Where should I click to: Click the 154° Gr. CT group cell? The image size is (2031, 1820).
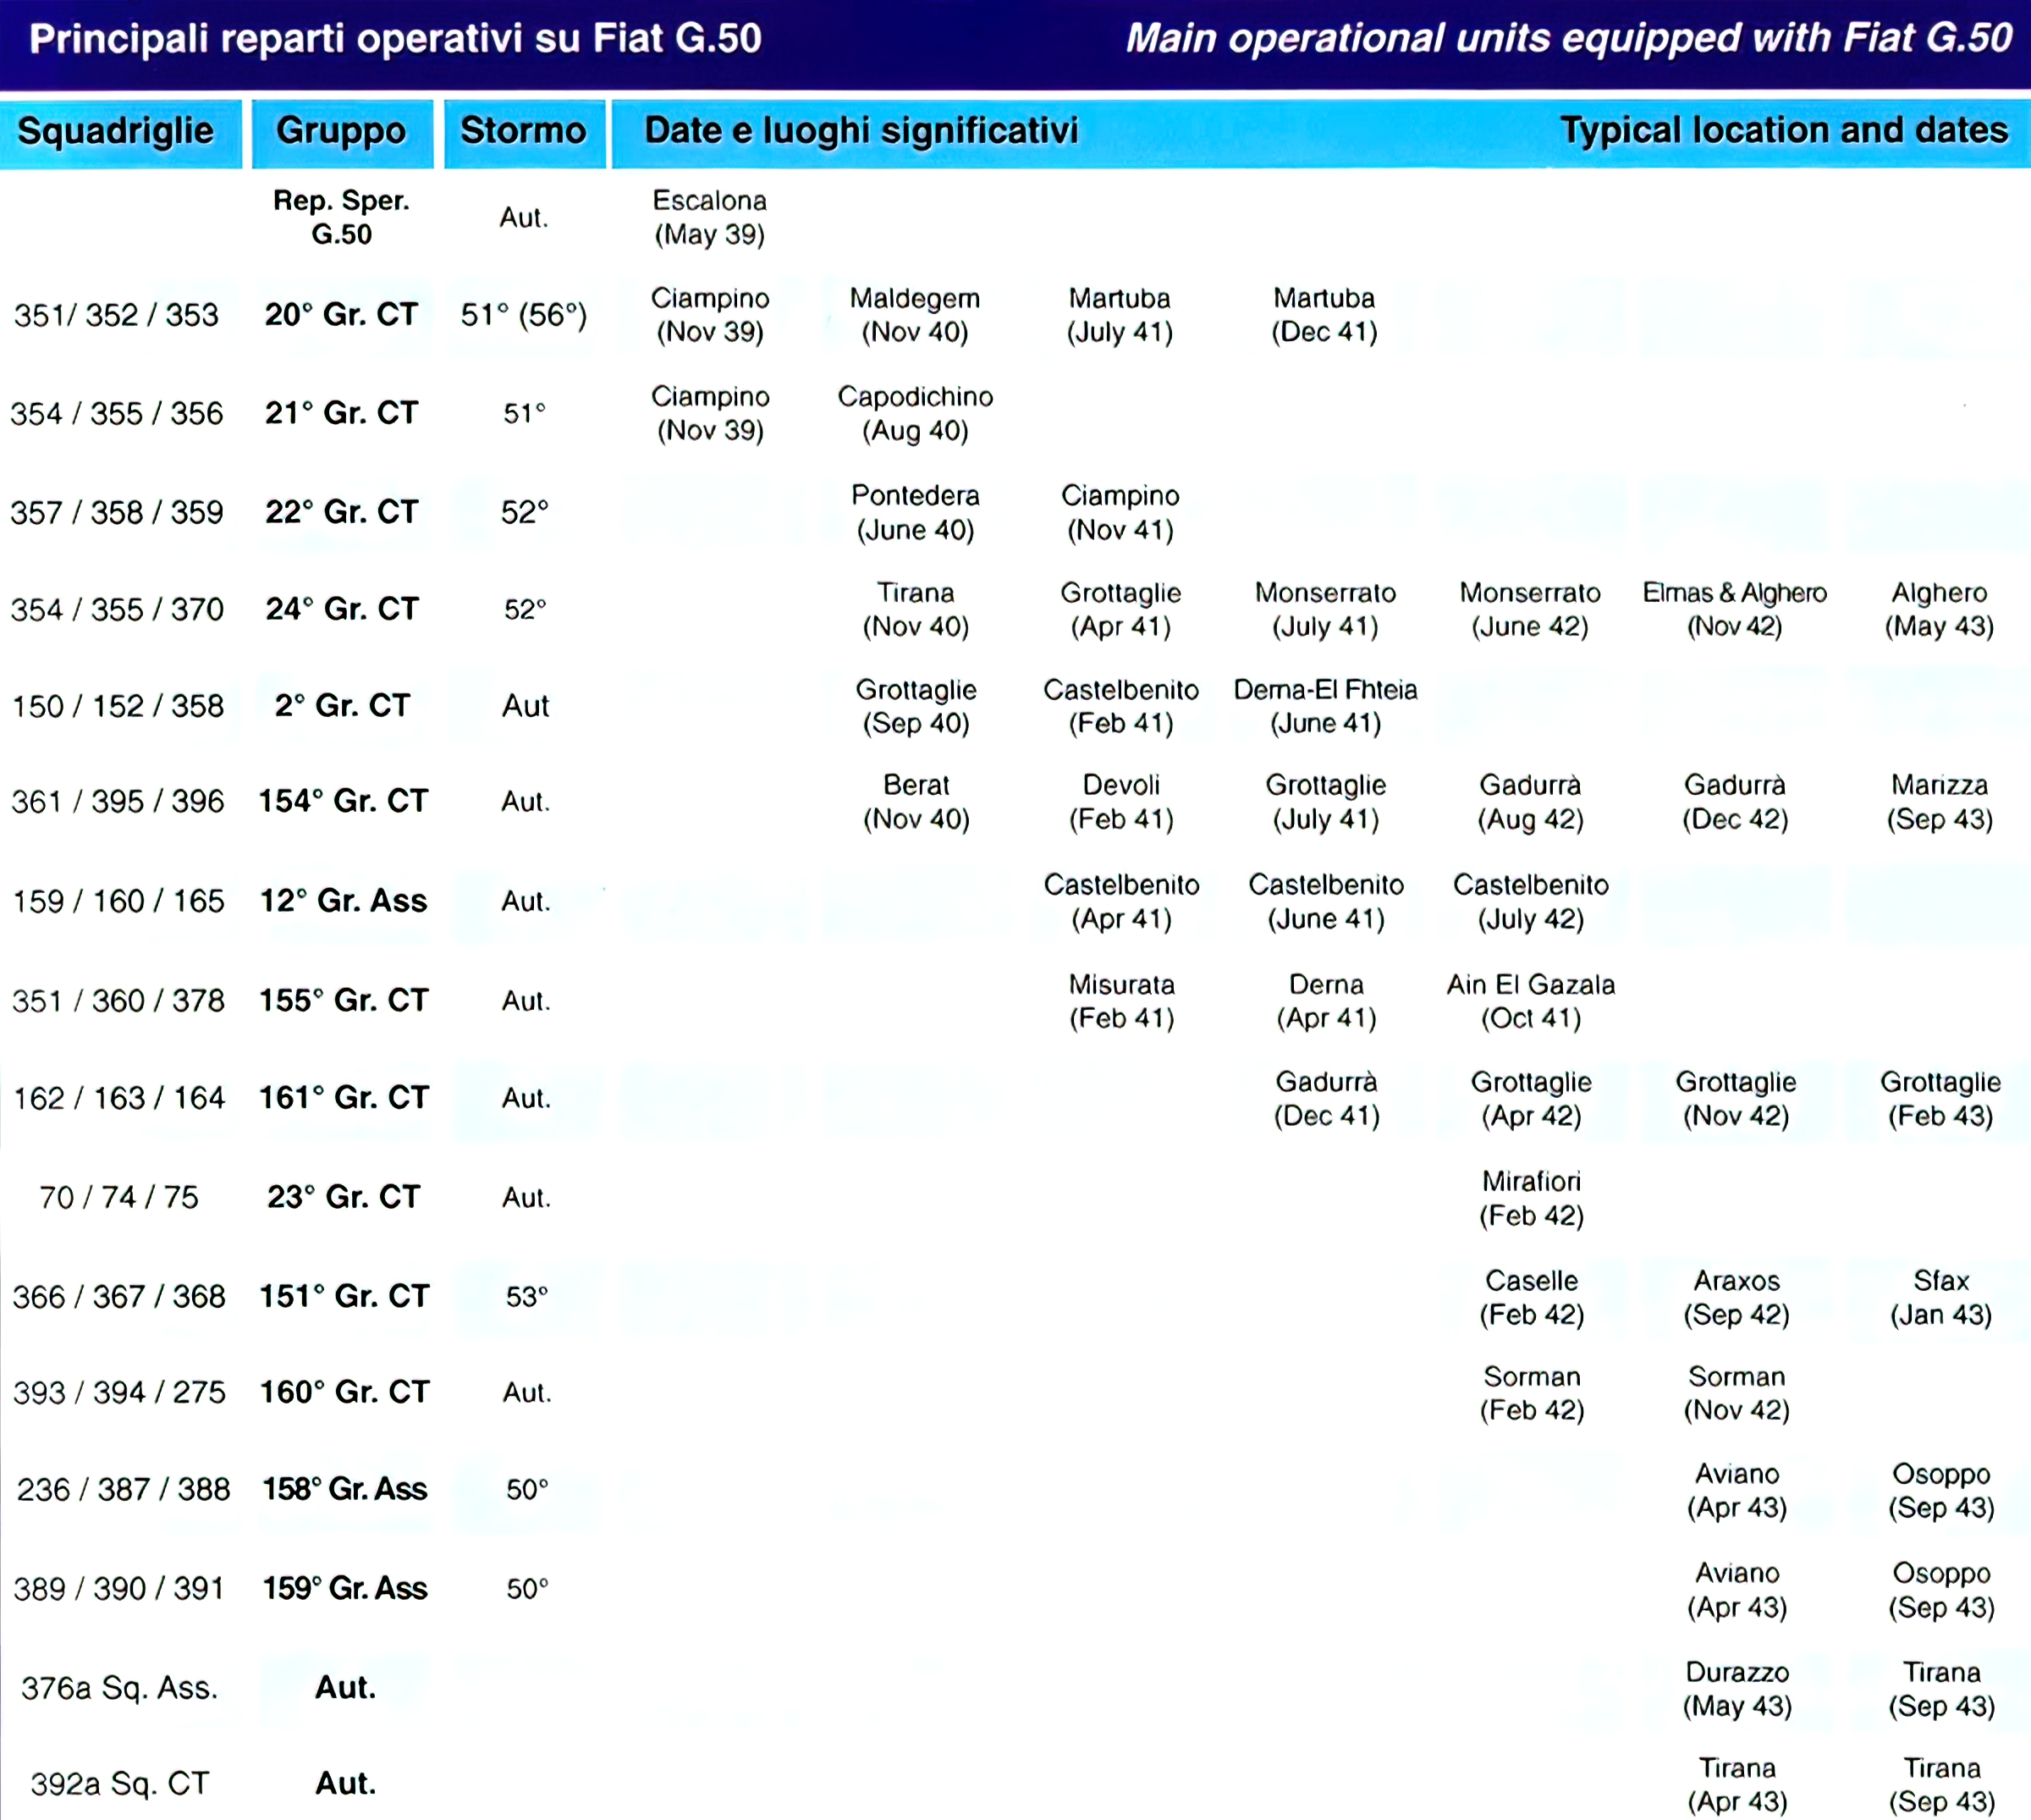point(343,801)
